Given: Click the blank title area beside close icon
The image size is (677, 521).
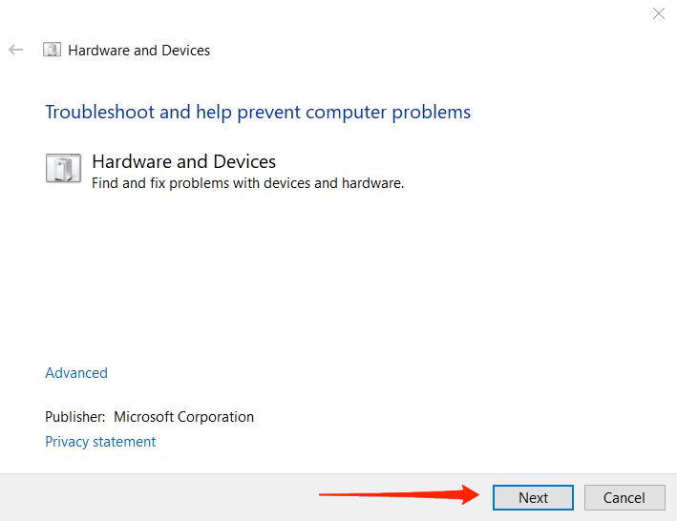Looking at the screenshot, I should 432,17.
